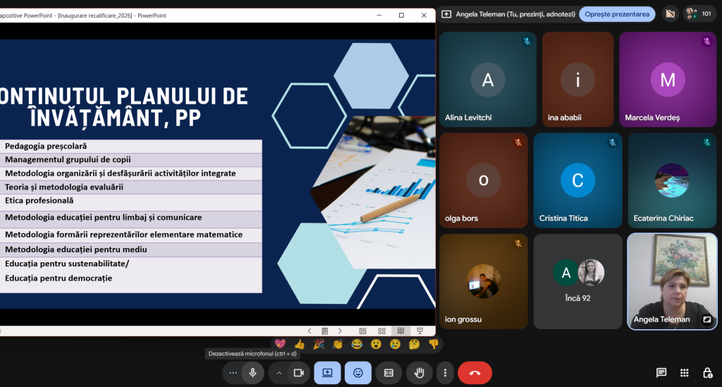End the call with red hang-up button
The height and width of the screenshot is (387, 722).
(475, 373)
